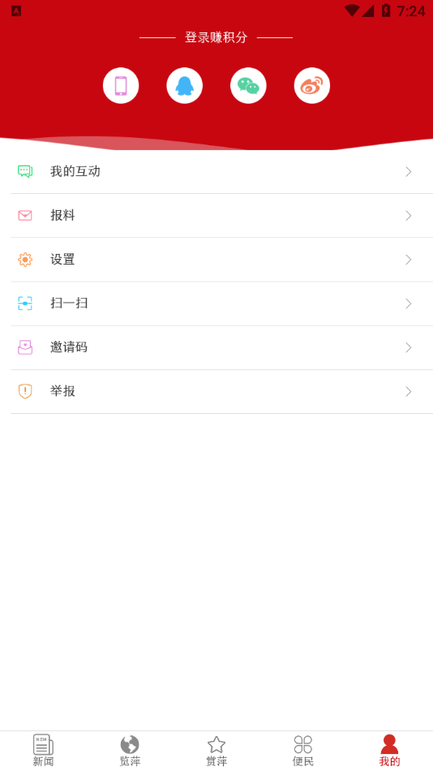Expand 我的互动 using its chevron
This screenshot has width=433, height=771.
pyautogui.click(x=409, y=171)
